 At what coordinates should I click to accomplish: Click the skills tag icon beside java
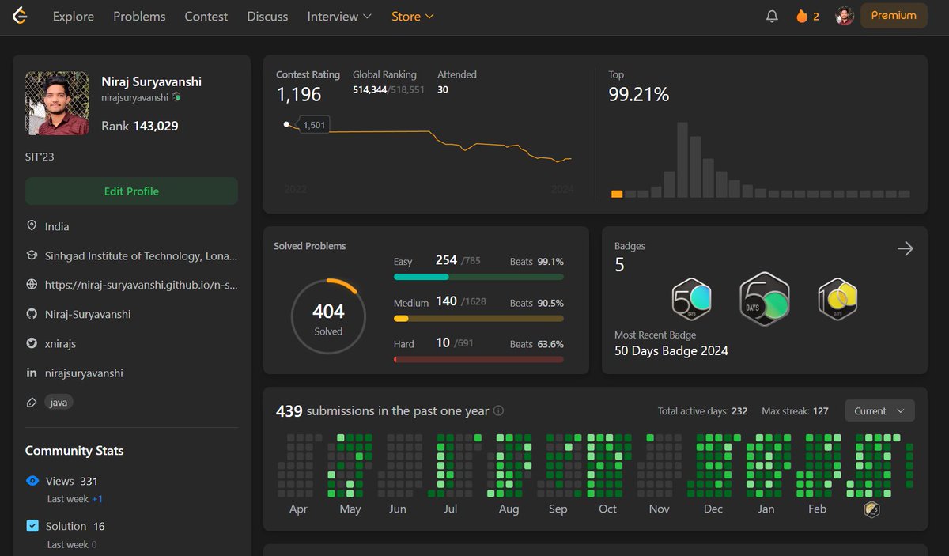click(32, 402)
